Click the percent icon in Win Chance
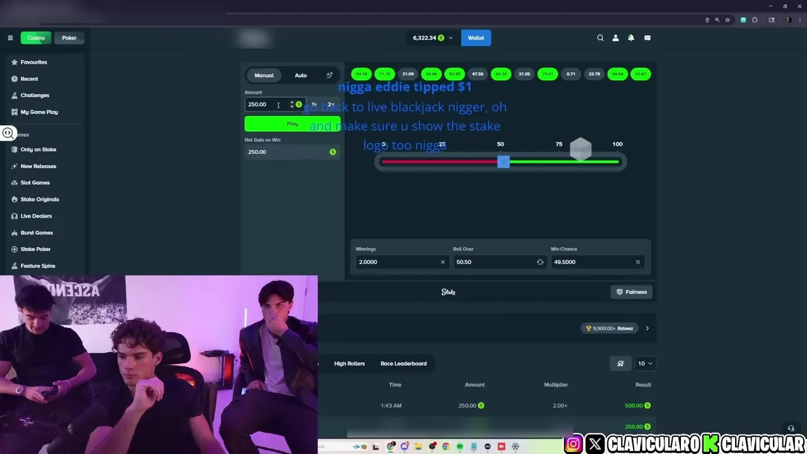 tap(637, 262)
